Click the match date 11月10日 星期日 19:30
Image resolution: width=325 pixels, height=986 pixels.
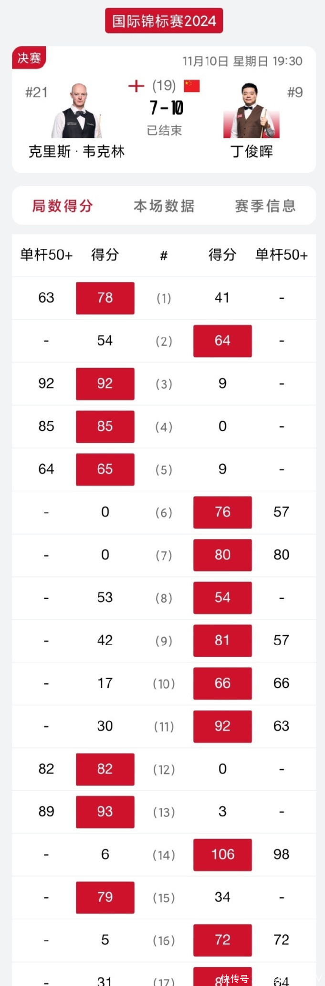(x=242, y=61)
